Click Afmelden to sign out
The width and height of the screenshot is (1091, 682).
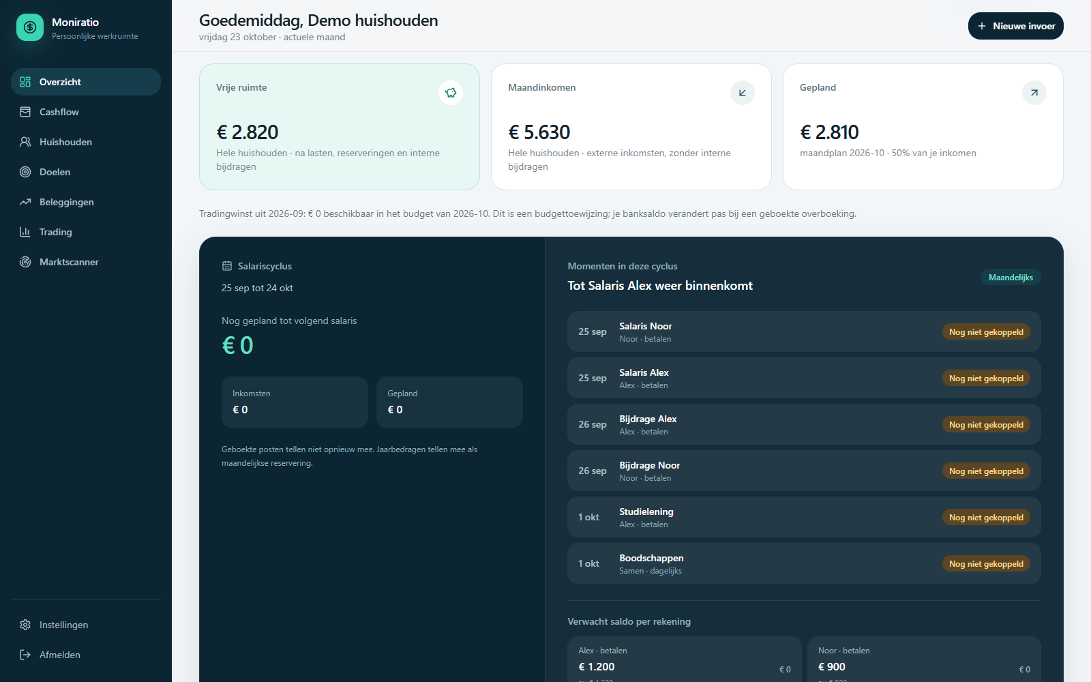[86, 655]
